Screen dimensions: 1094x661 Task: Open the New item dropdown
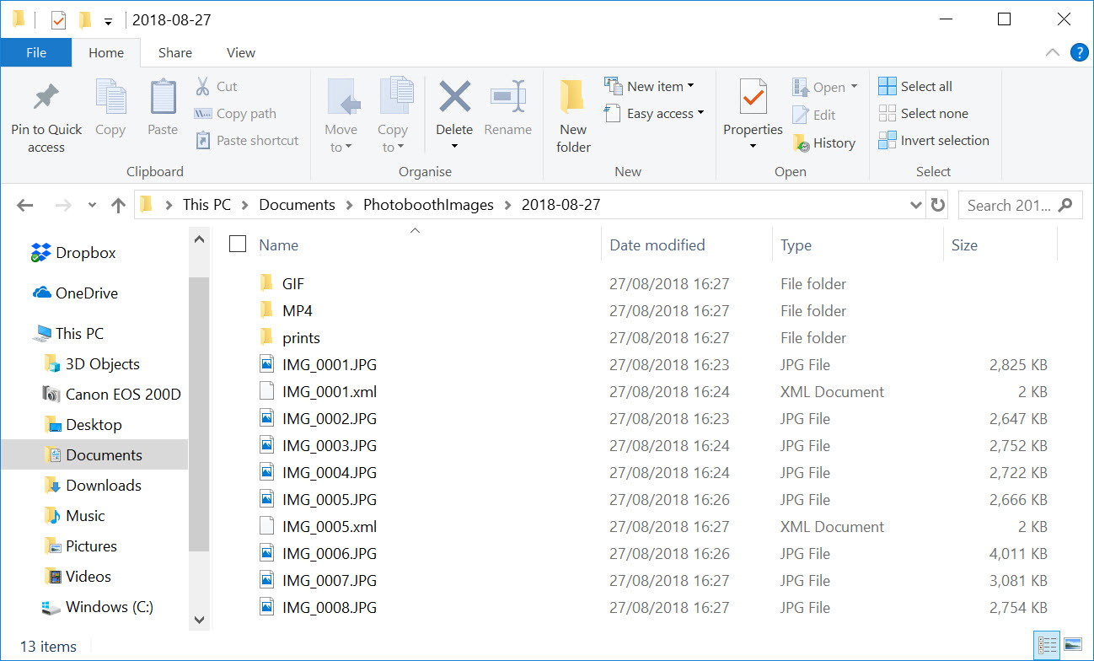[x=649, y=86]
